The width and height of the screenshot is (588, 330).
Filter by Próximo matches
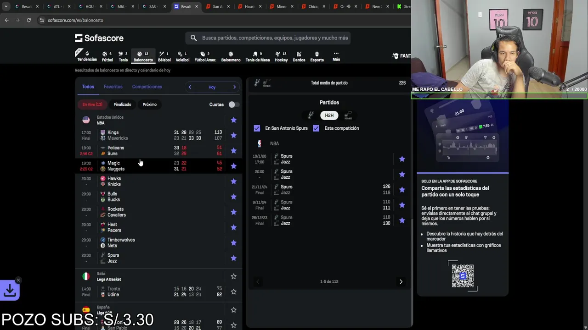(x=149, y=104)
